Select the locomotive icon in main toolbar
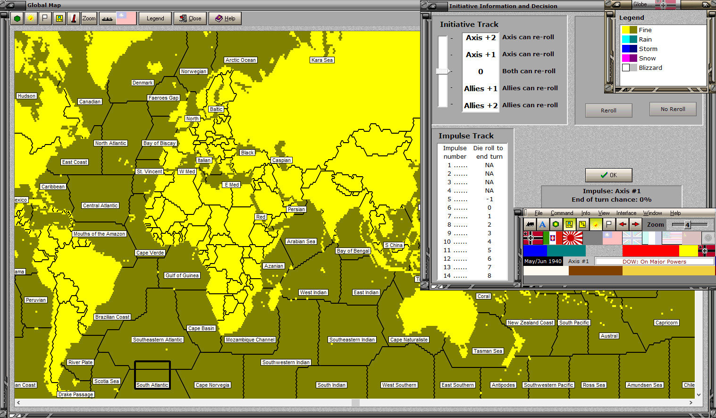The height and width of the screenshot is (418, 716). click(x=530, y=224)
